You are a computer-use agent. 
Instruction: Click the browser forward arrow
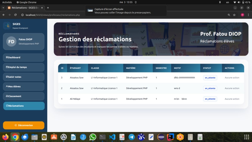tap(9, 15)
